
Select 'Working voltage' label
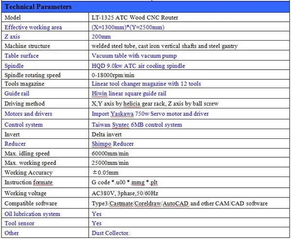(26, 193)
